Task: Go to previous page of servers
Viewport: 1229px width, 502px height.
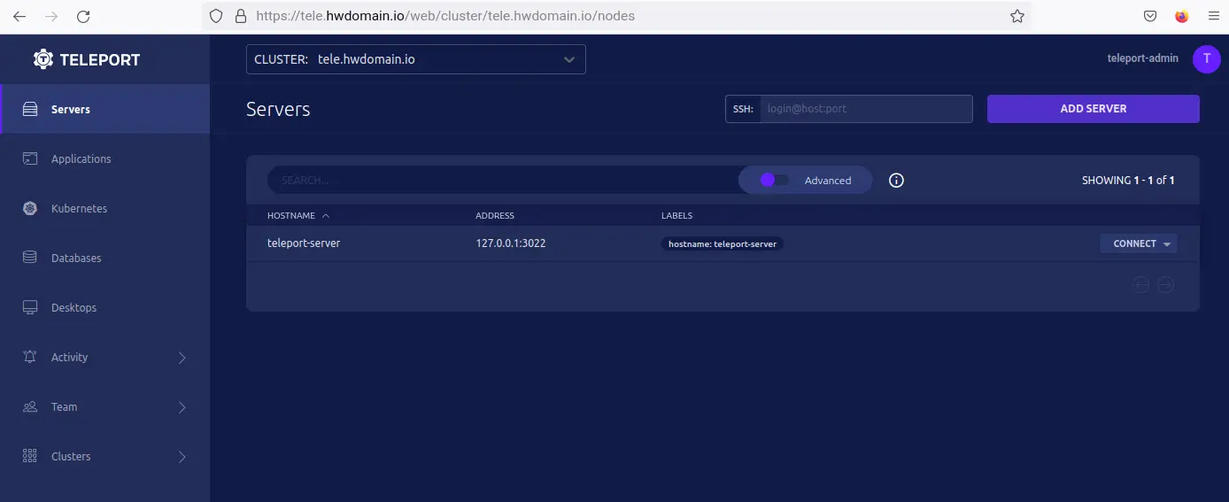Action: [1141, 285]
